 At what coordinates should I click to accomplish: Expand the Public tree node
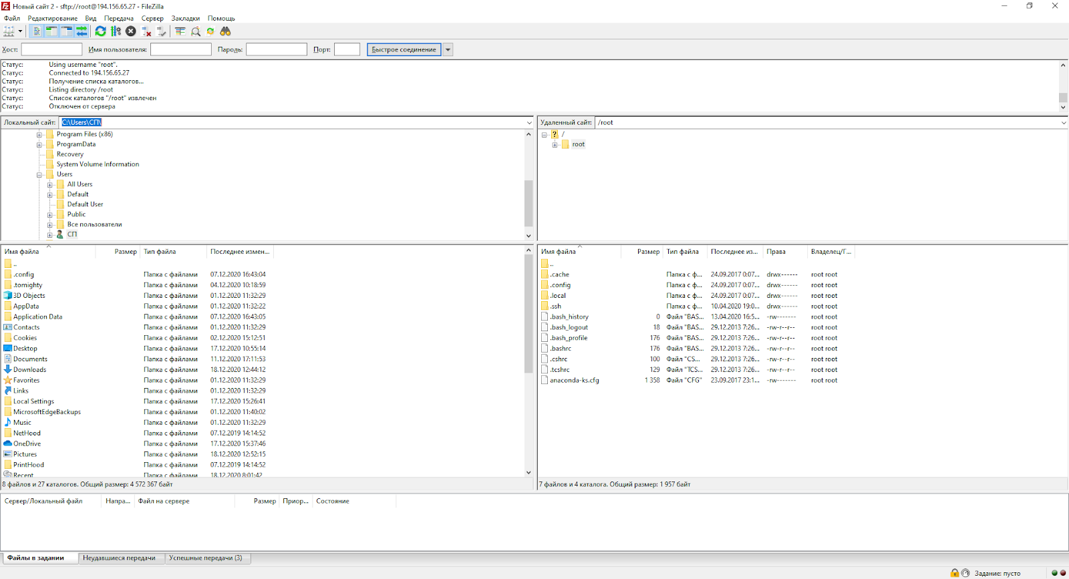(50, 215)
